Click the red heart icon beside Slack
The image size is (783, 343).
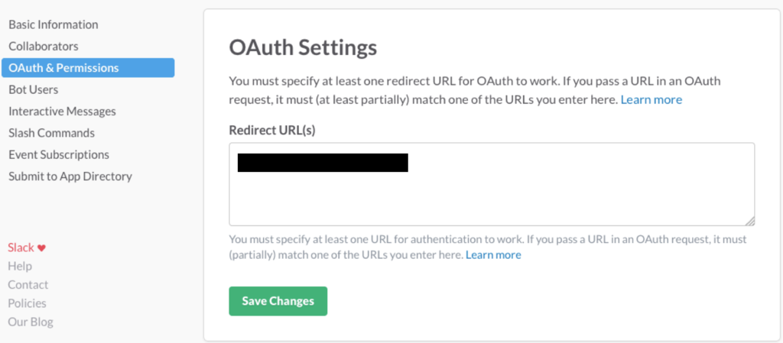(42, 248)
